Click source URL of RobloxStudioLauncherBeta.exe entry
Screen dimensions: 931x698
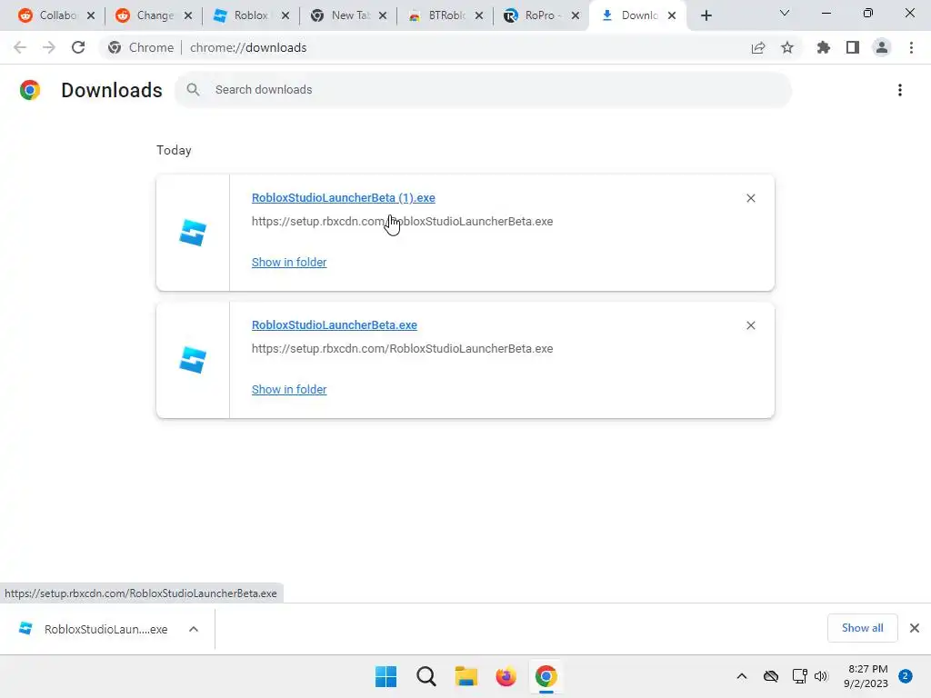402,348
